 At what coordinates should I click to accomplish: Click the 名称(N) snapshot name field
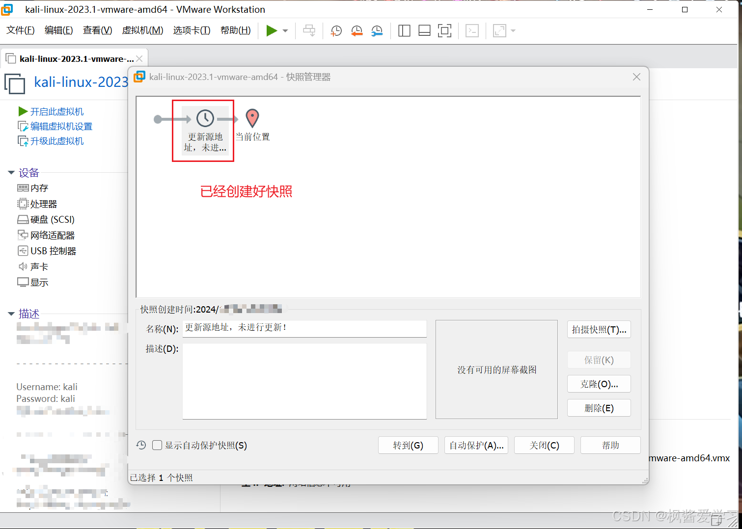[304, 328]
